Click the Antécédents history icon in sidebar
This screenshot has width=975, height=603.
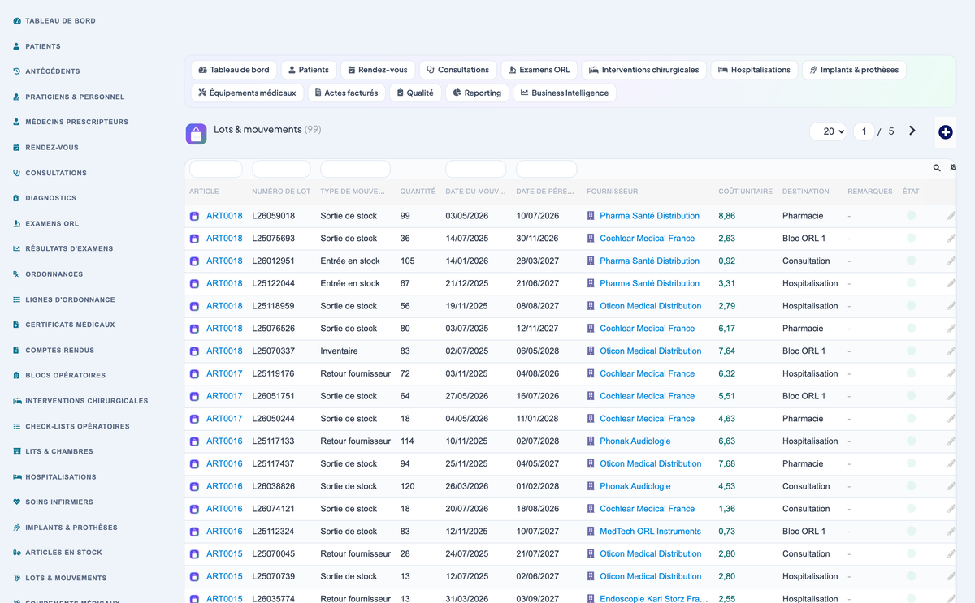click(17, 71)
